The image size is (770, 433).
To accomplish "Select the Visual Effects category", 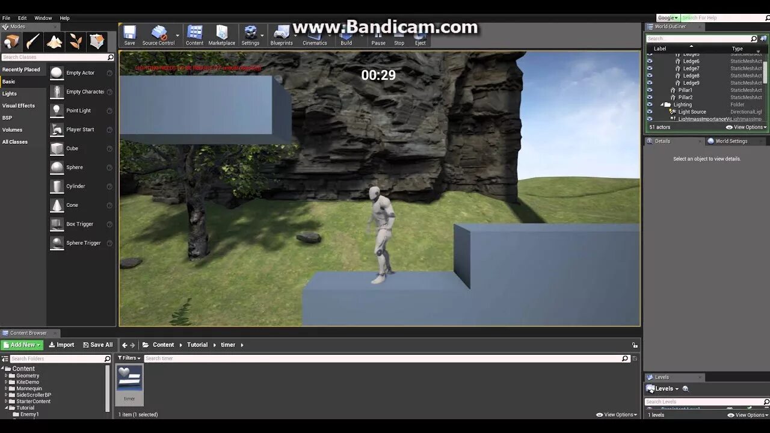I will click(19, 106).
